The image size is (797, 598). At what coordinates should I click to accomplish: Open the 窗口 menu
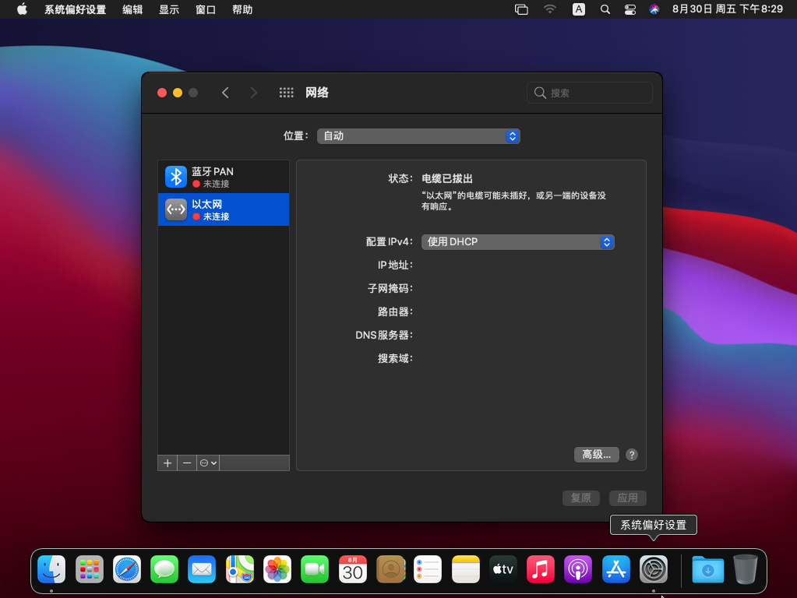coord(206,9)
